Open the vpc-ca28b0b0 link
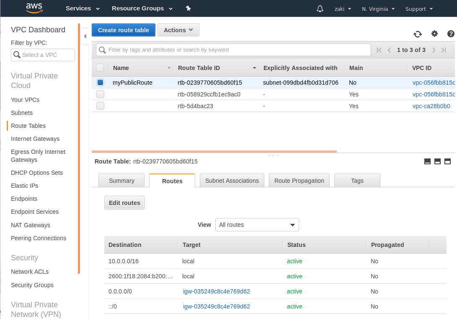The width and height of the screenshot is (457, 319). tap(431, 106)
